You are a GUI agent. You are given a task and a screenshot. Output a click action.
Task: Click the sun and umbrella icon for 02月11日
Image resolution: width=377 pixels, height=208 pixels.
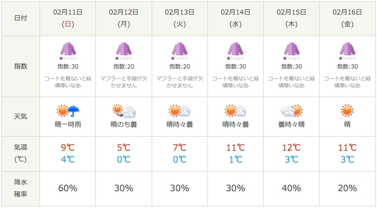click(x=68, y=111)
